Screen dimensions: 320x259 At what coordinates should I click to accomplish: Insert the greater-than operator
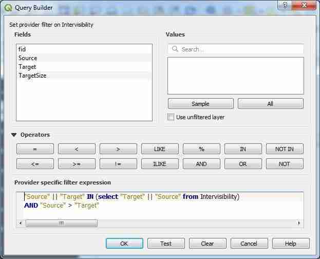118,149
